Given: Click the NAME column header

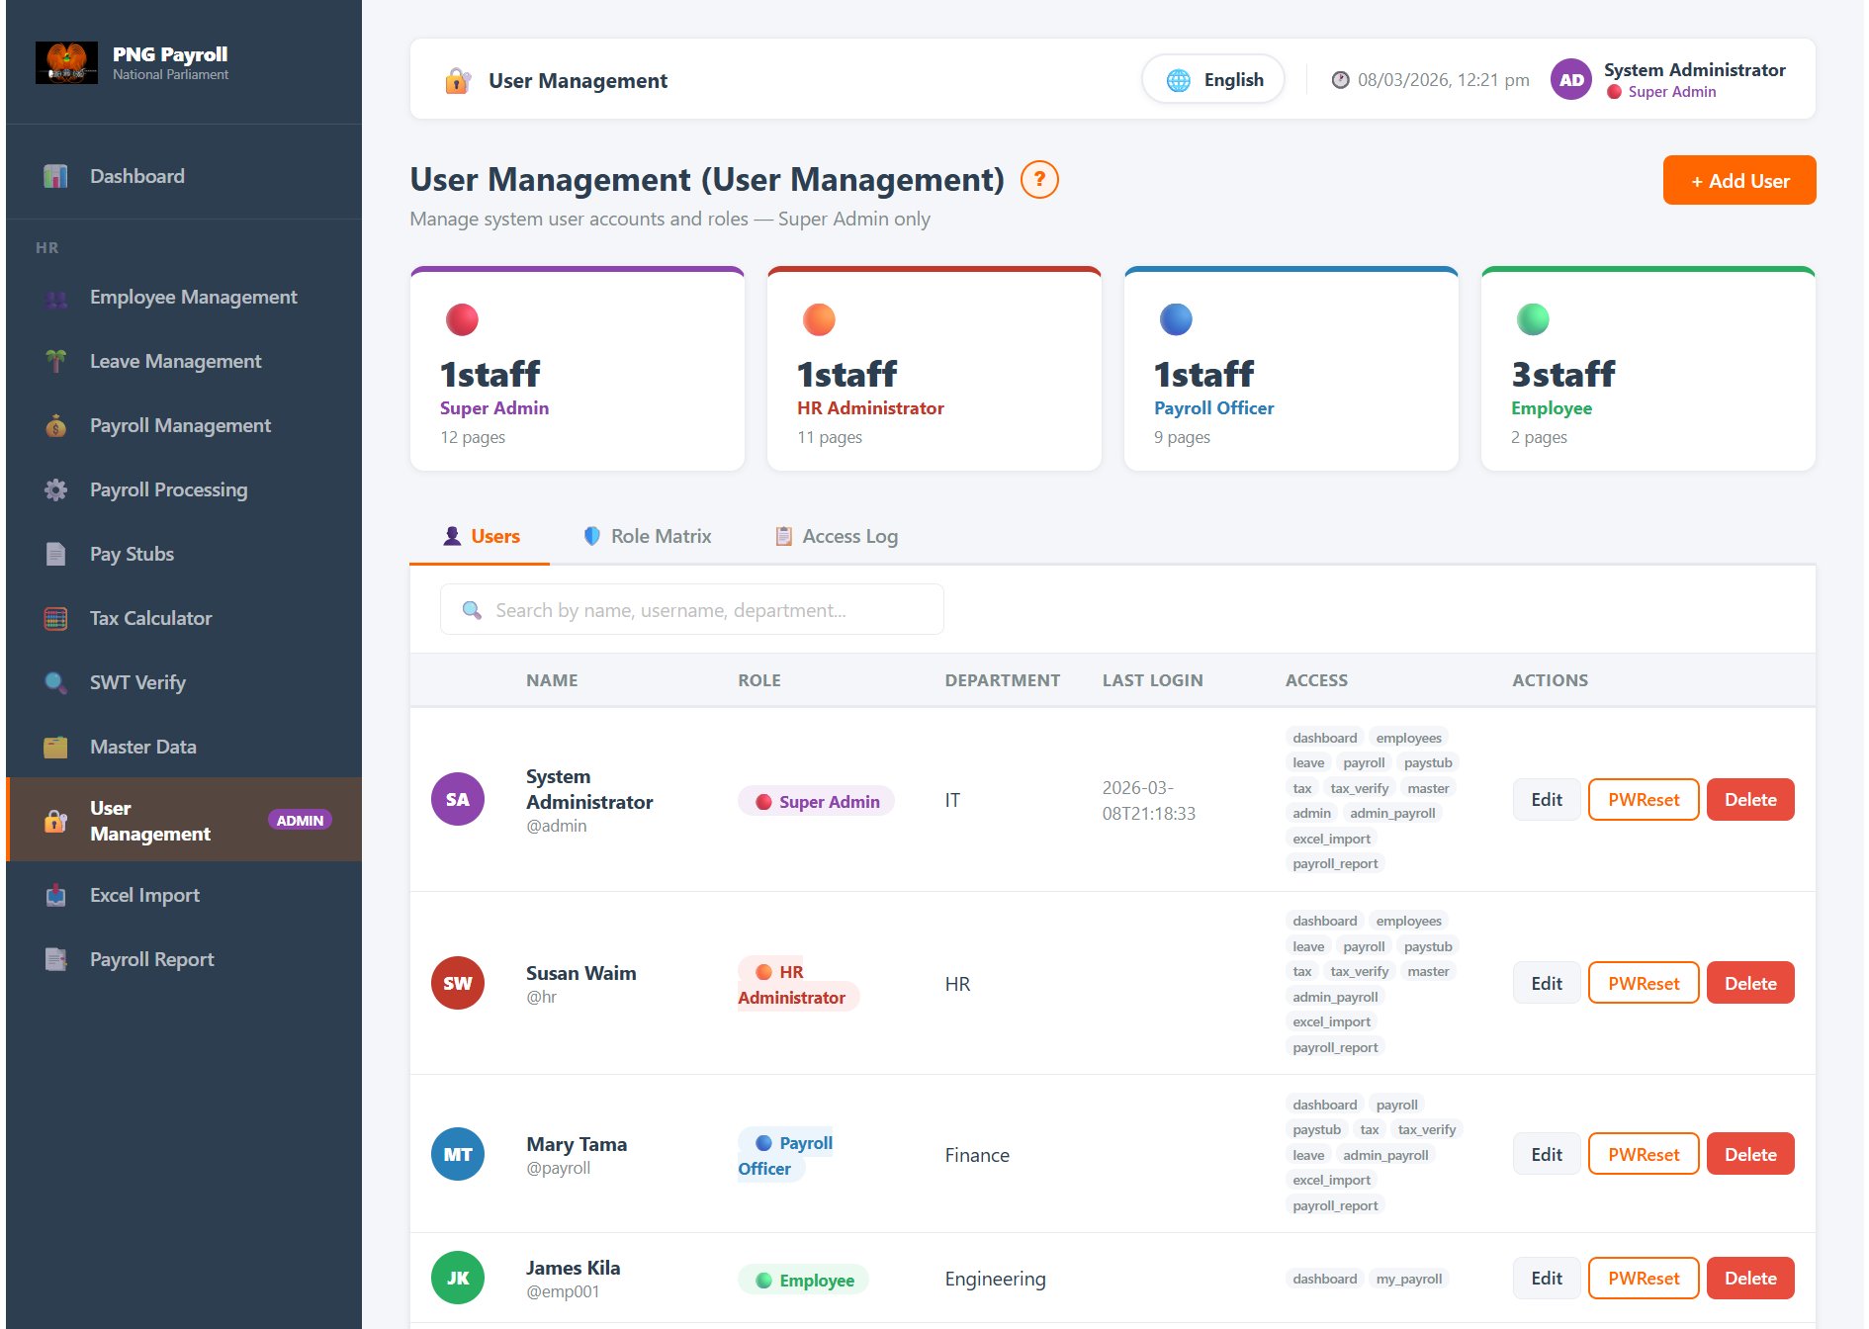Looking at the screenshot, I should tap(552, 680).
